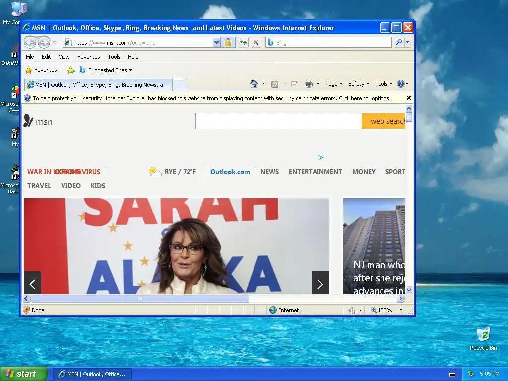Click the horizontal scrollbar right arrow
Screen dimensions: 508x381
(x=401, y=298)
